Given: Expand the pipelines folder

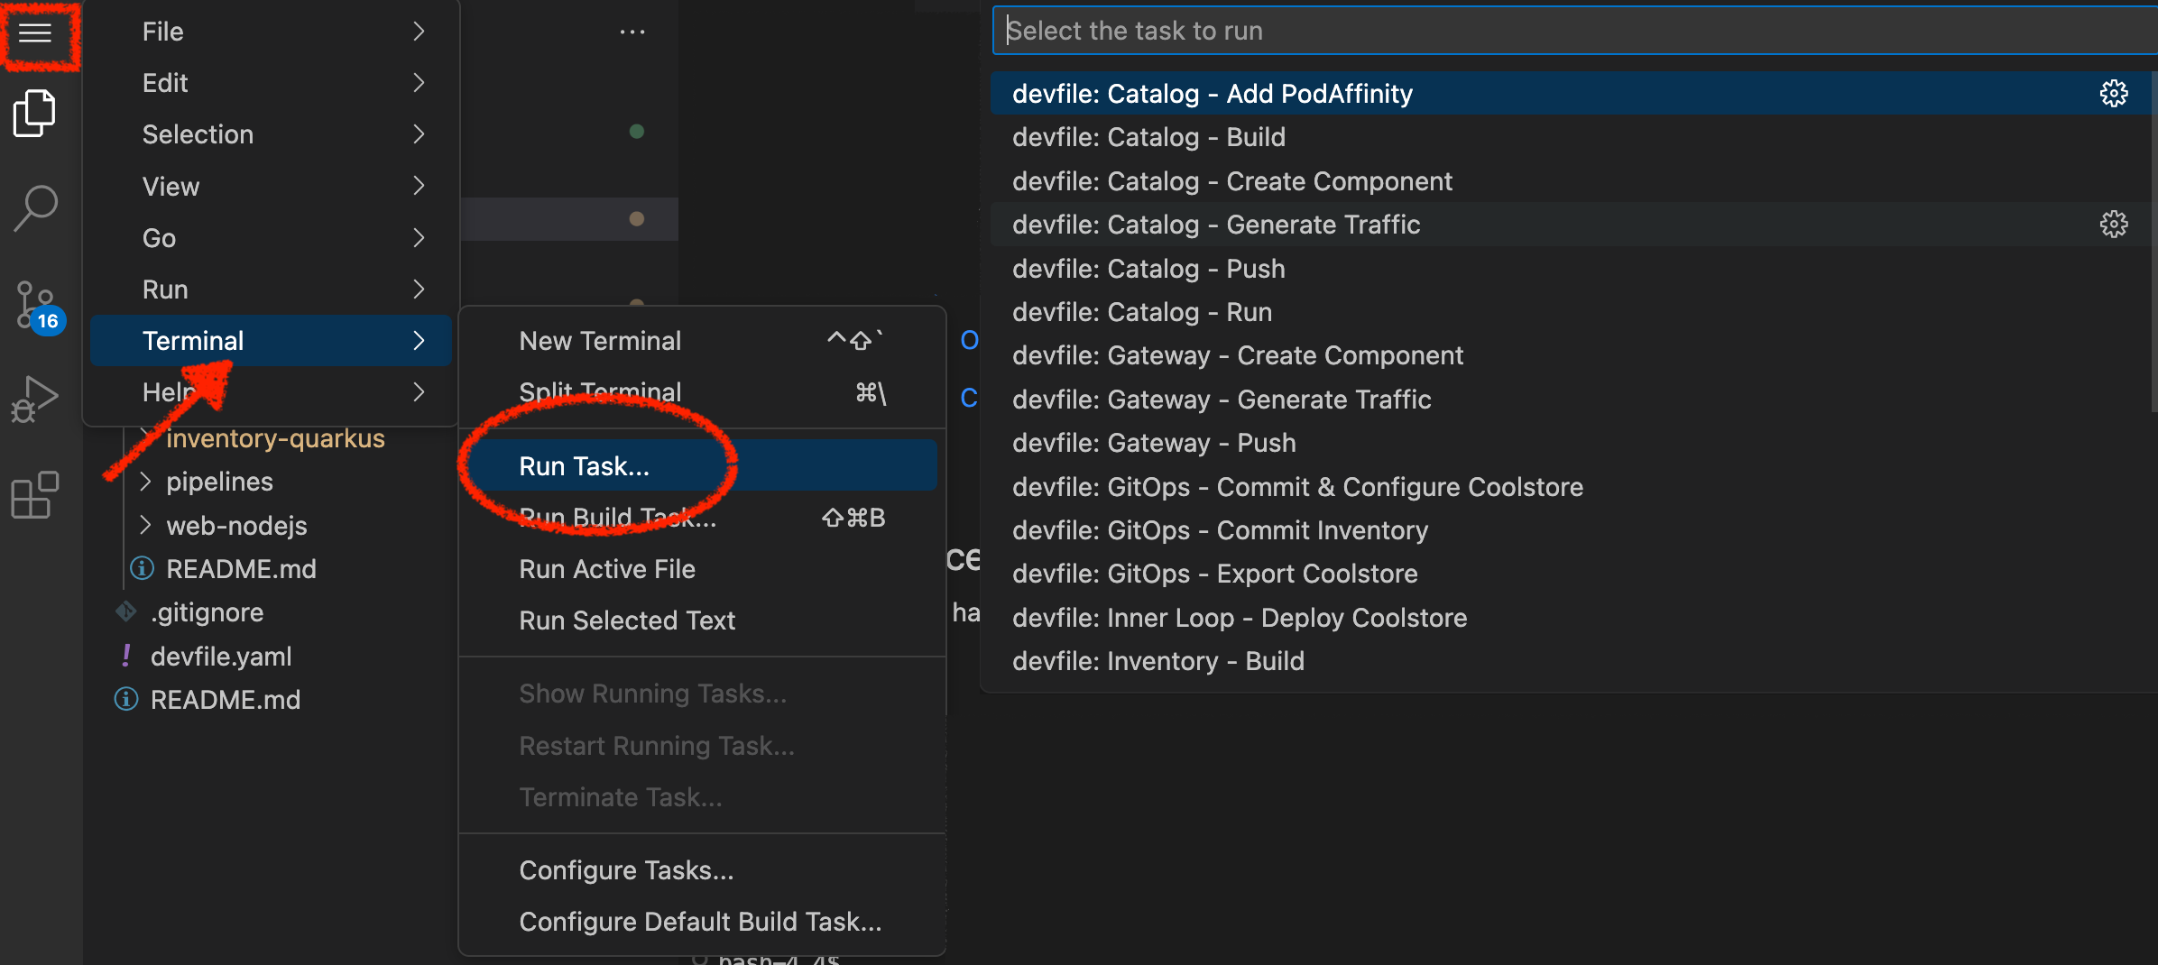Looking at the screenshot, I should pos(219,482).
